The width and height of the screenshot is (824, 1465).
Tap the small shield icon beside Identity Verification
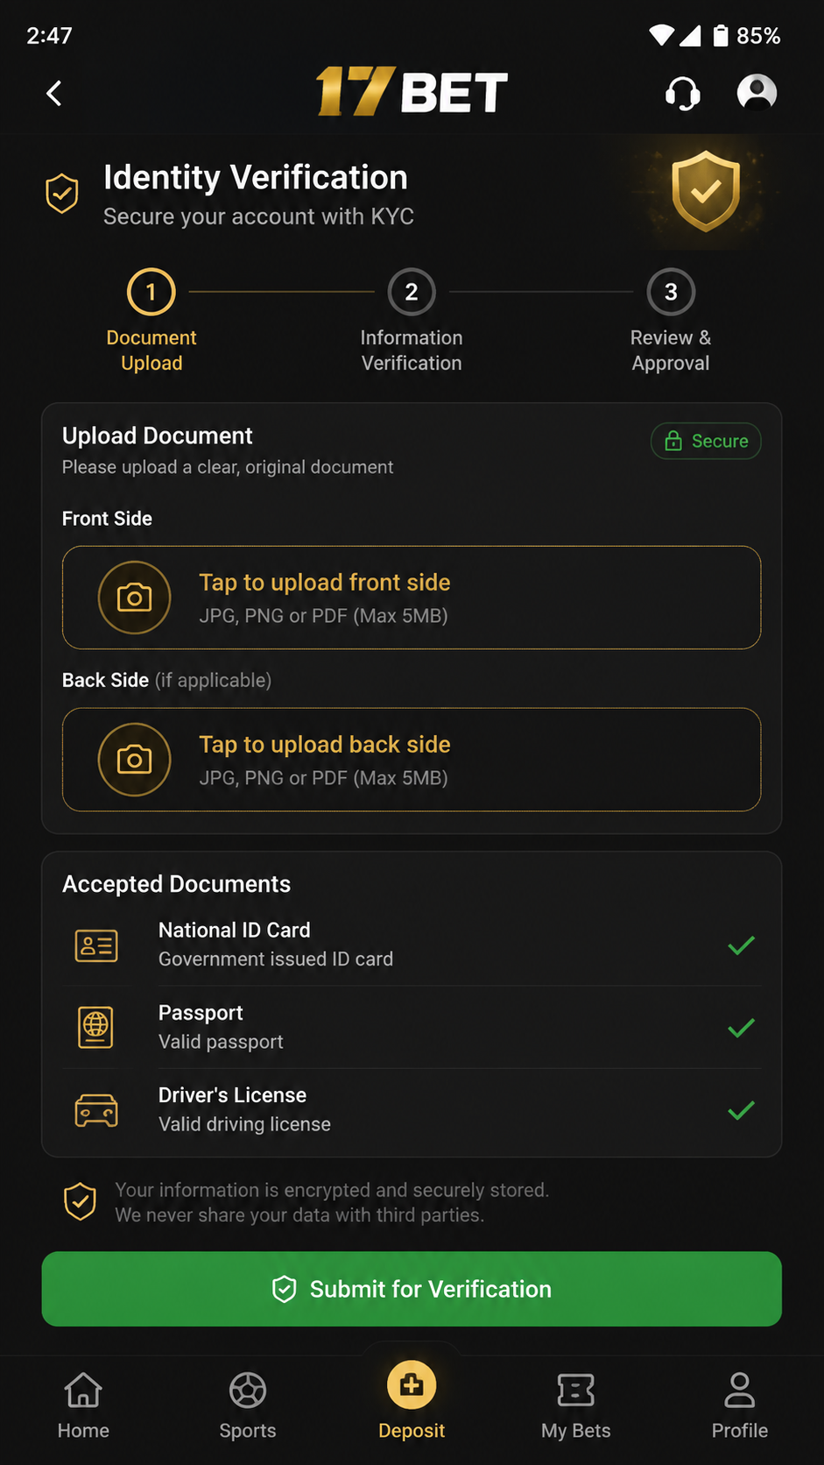click(62, 194)
